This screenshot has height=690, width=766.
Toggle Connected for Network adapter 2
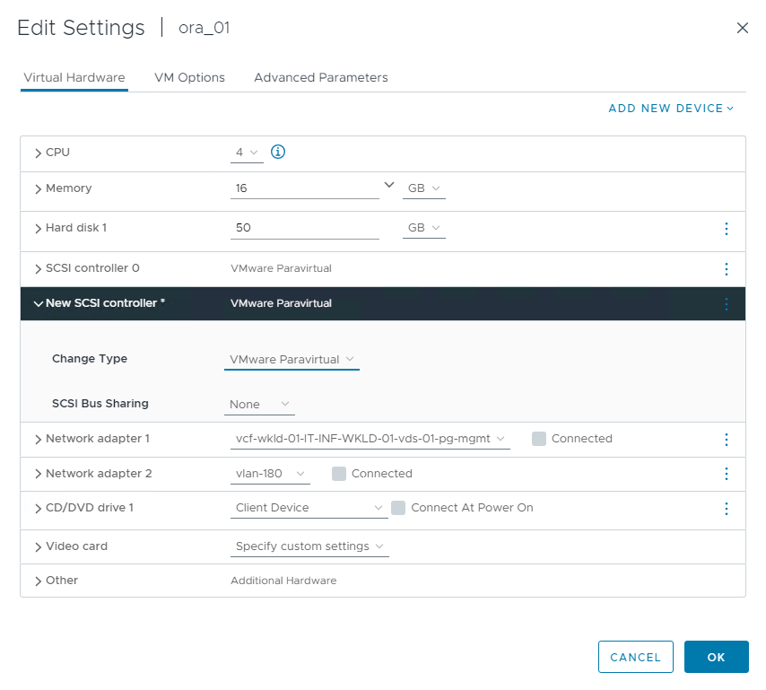(x=339, y=474)
